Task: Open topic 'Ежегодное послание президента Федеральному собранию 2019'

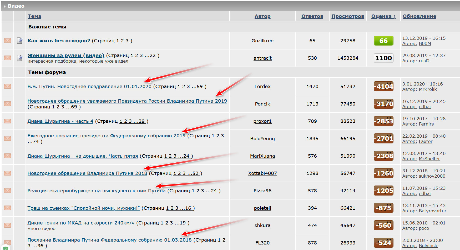Action: coord(107,136)
